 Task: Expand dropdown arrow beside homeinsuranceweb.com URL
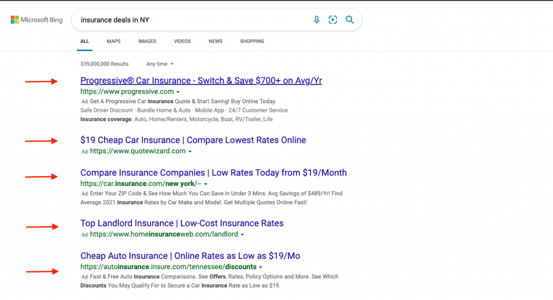242,235
